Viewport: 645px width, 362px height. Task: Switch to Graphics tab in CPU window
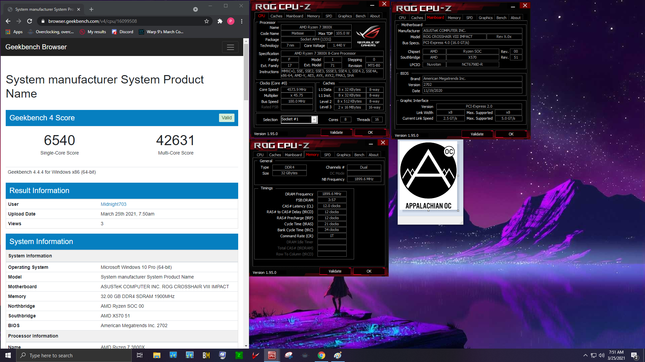tap(345, 16)
